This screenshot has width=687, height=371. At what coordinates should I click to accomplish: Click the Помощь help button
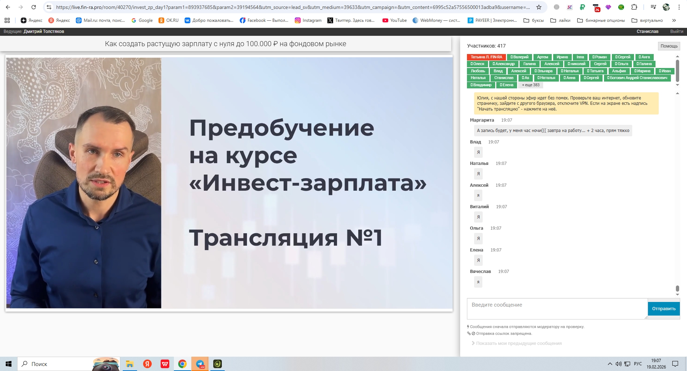669,46
